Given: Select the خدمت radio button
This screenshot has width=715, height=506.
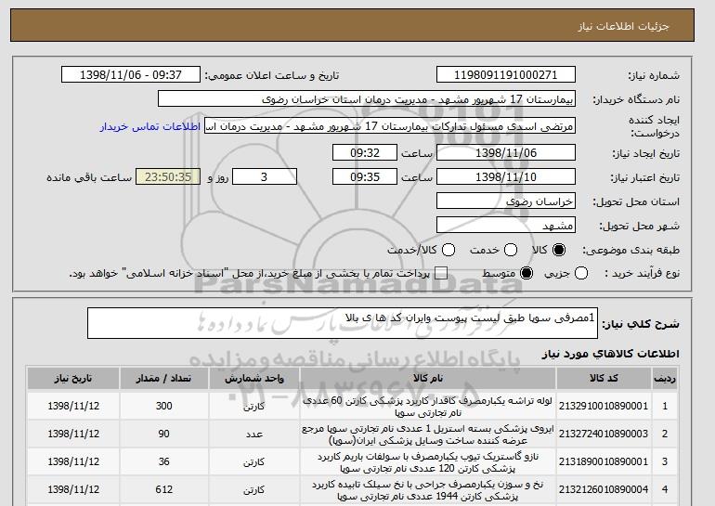Looking at the screenshot, I should tap(511, 250).
